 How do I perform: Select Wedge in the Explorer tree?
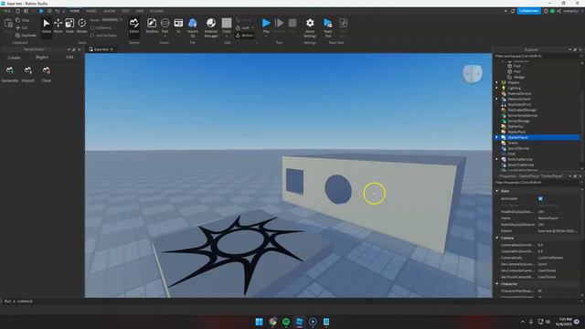pyautogui.click(x=519, y=77)
